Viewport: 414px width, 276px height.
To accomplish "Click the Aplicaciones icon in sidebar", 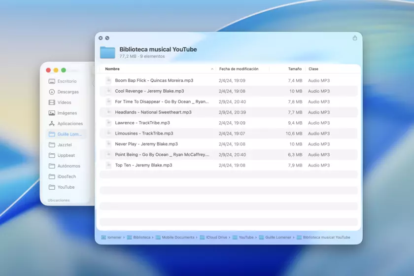I will coord(52,124).
